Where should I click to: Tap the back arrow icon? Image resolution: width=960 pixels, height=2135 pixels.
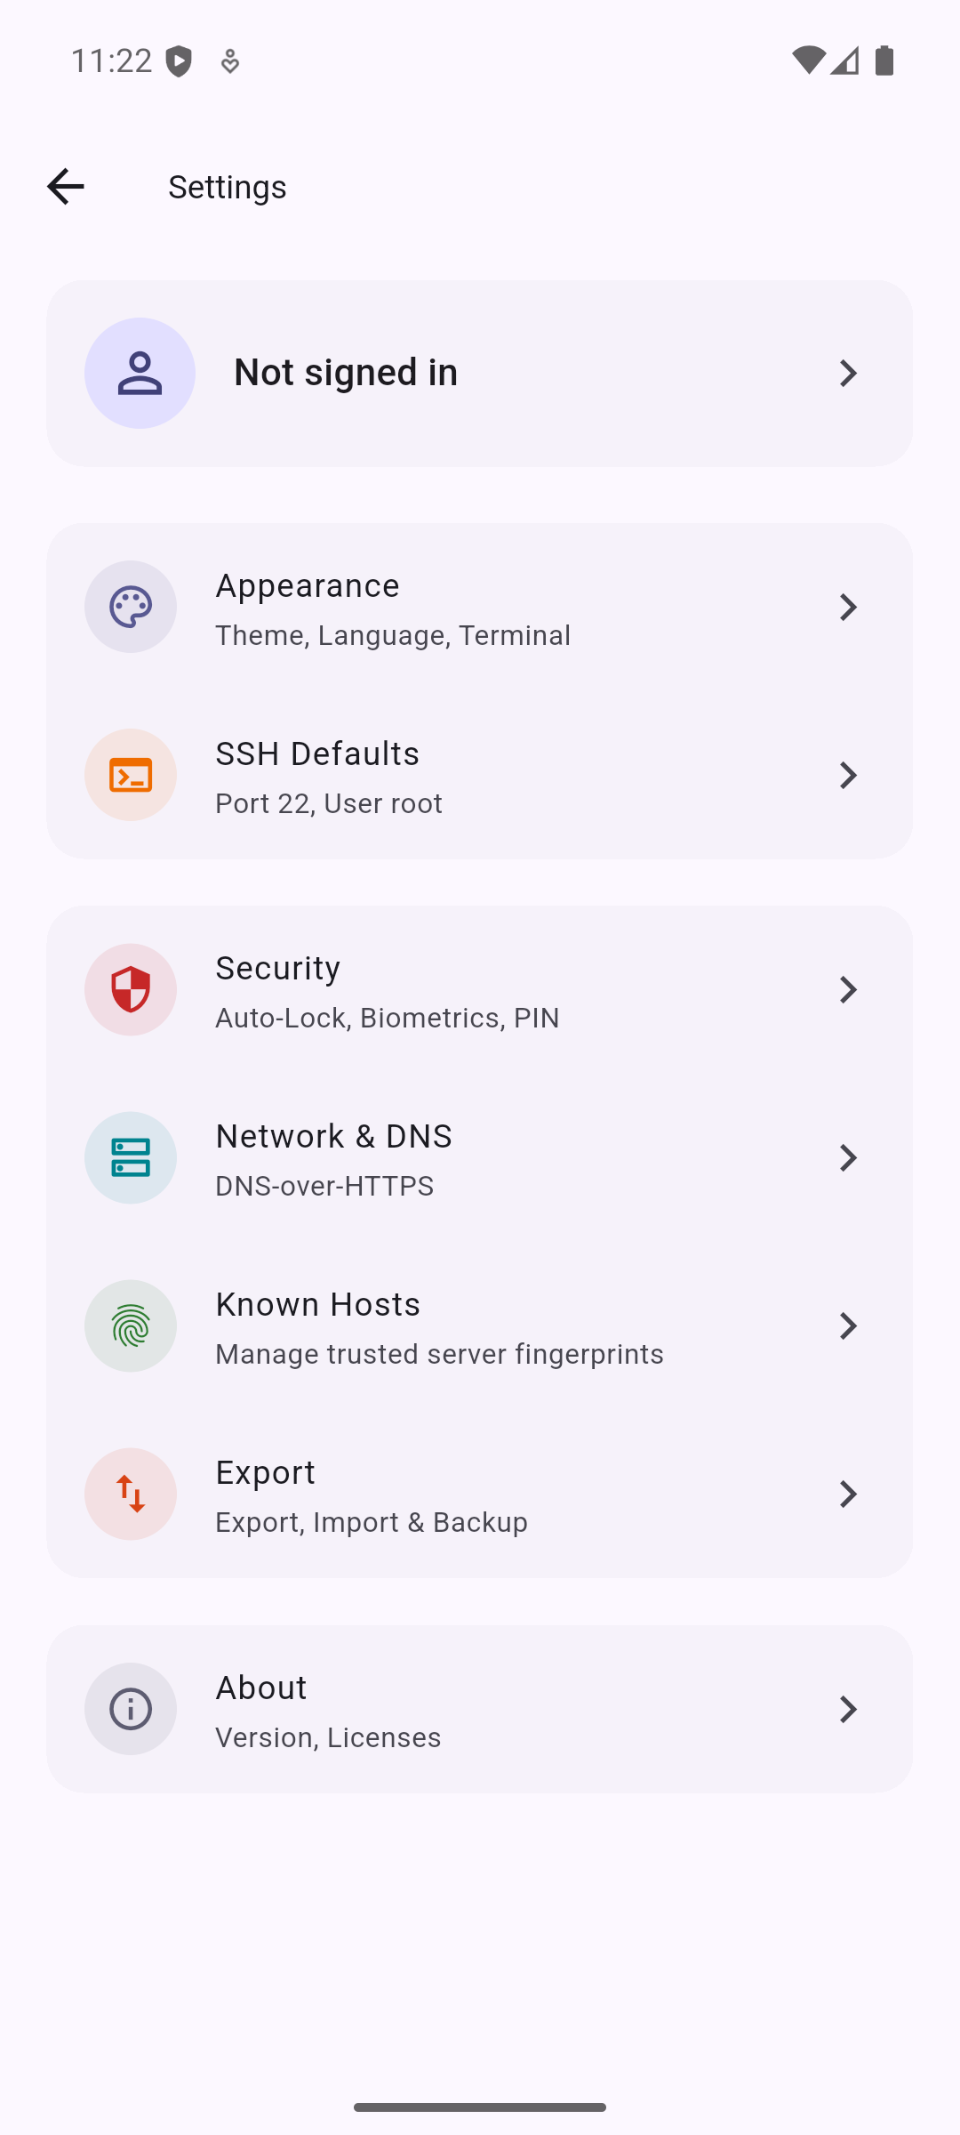tap(65, 187)
